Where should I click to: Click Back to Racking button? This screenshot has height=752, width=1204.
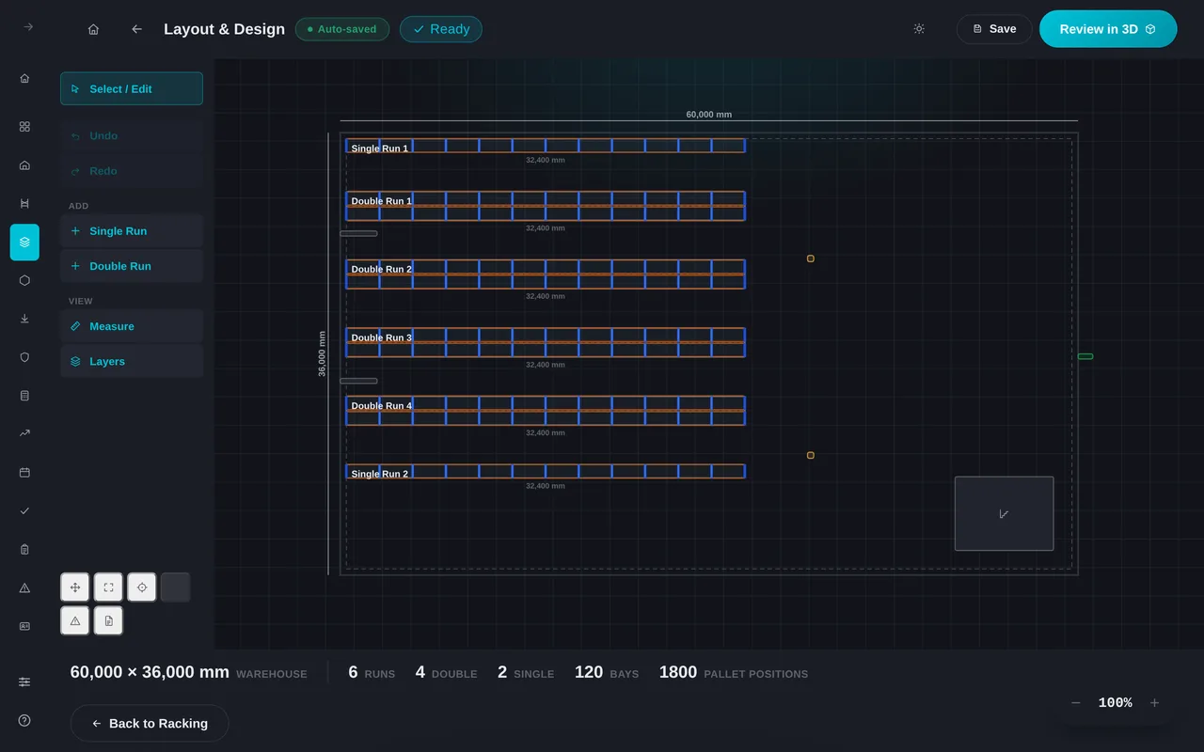150,723
